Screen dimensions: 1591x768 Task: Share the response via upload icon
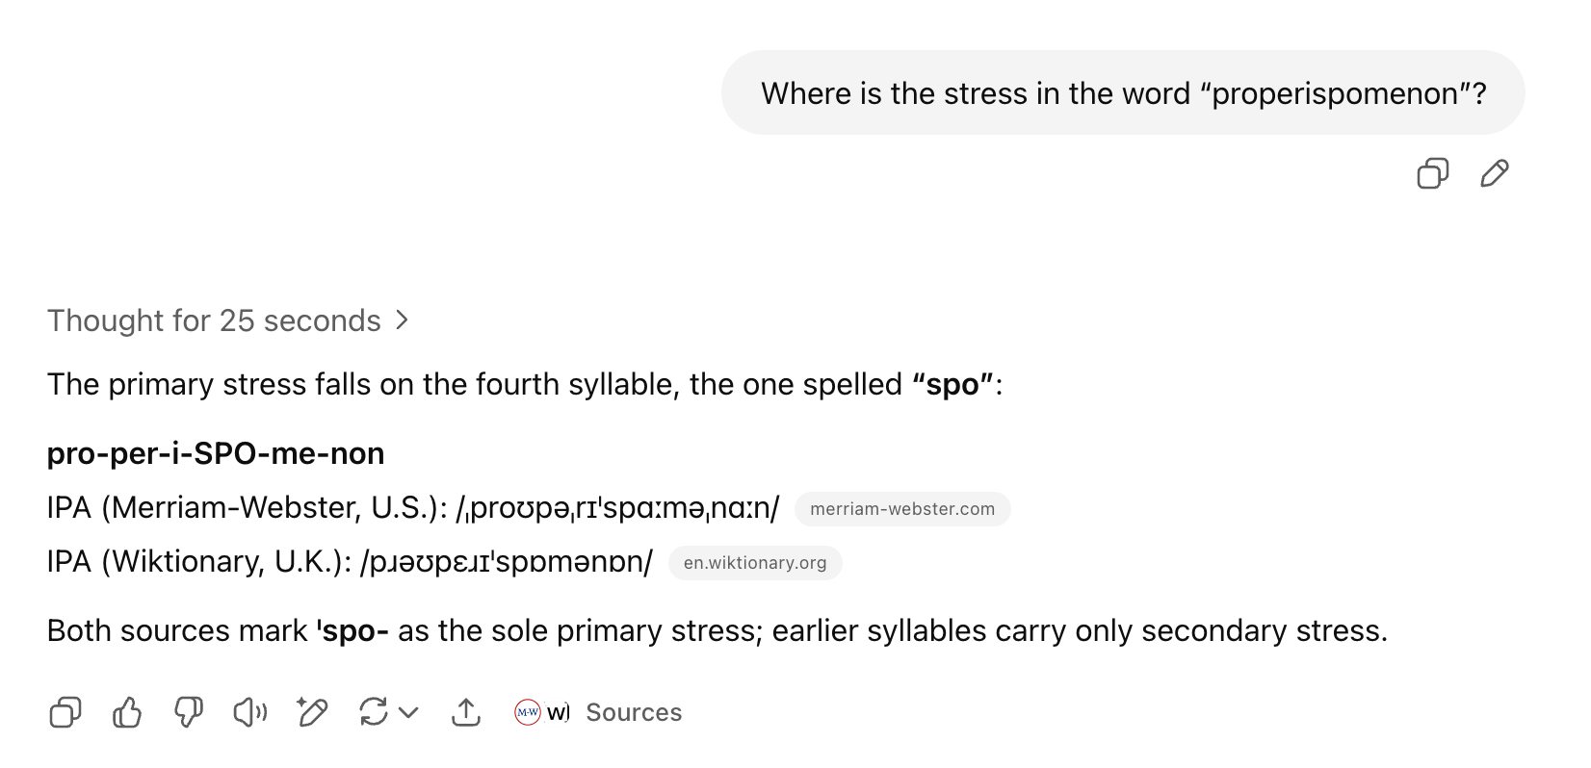coord(466,712)
